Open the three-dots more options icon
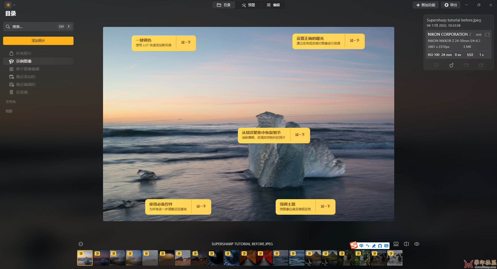 tap(81, 244)
